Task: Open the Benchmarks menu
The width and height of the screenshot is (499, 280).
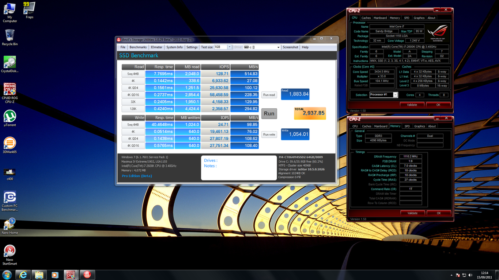Action: tap(138, 47)
